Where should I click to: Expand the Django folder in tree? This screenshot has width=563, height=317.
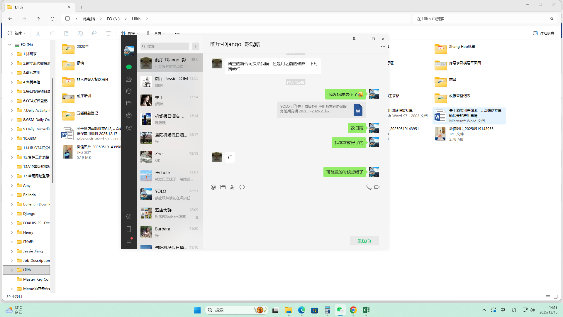point(12,214)
